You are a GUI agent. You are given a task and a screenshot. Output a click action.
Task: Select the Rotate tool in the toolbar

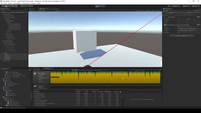pyautogui.click(x=9, y=6)
